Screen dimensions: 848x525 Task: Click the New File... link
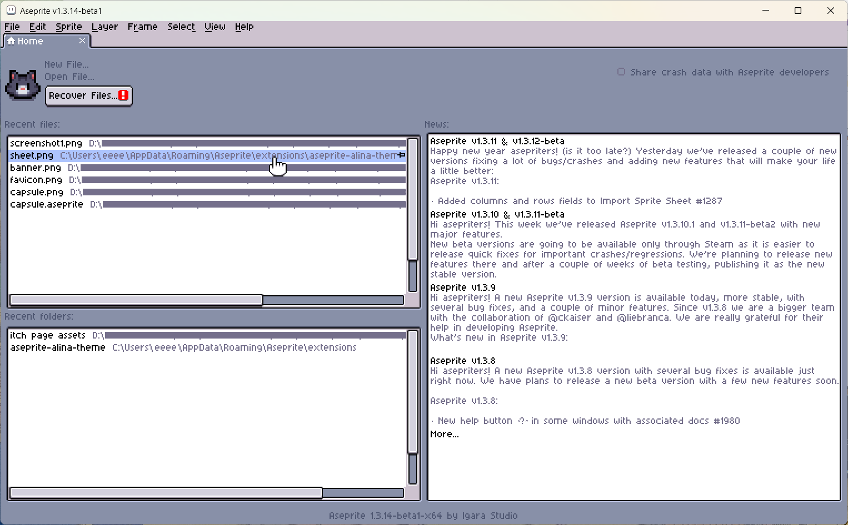pos(67,64)
